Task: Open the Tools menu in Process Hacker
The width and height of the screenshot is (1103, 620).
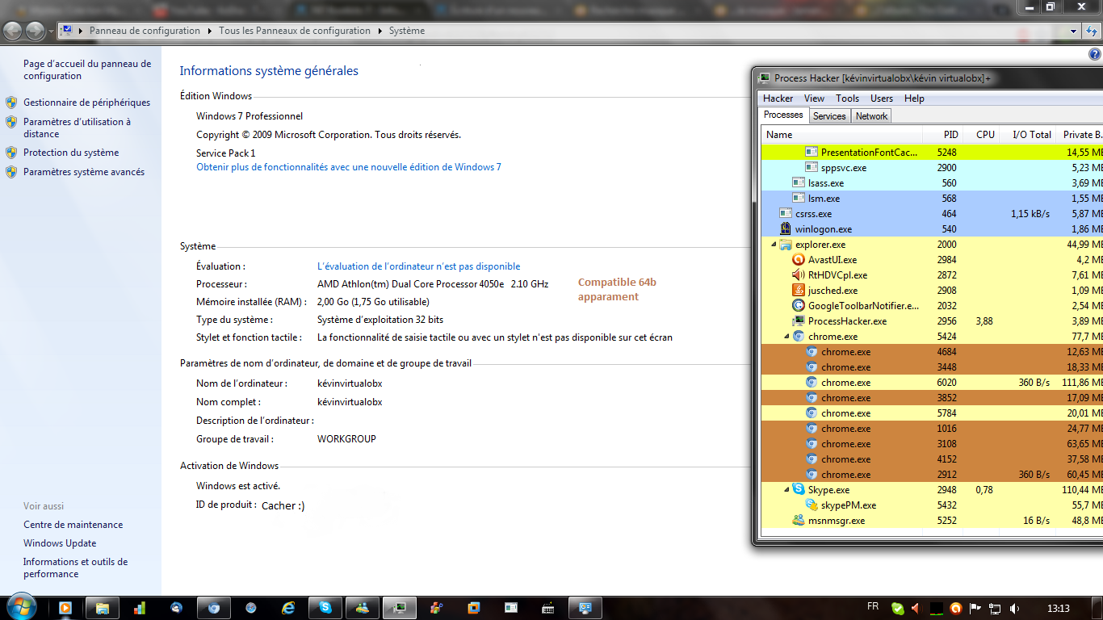Action: (x=848, y=98)
